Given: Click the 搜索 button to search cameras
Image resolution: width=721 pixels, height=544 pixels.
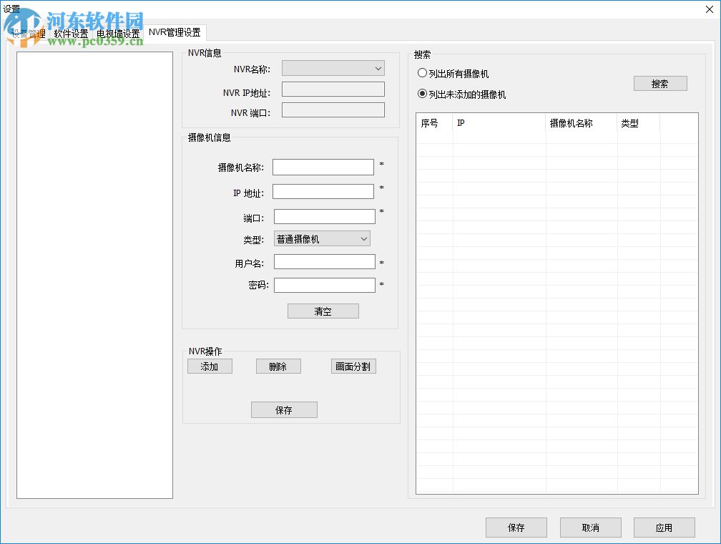Looking at the screenshot, I should (x=659, y=83).
